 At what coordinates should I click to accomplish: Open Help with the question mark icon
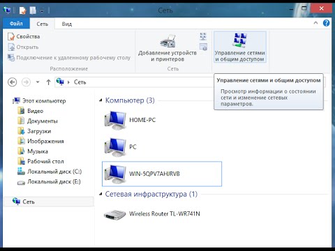click(x=326, y=23)
